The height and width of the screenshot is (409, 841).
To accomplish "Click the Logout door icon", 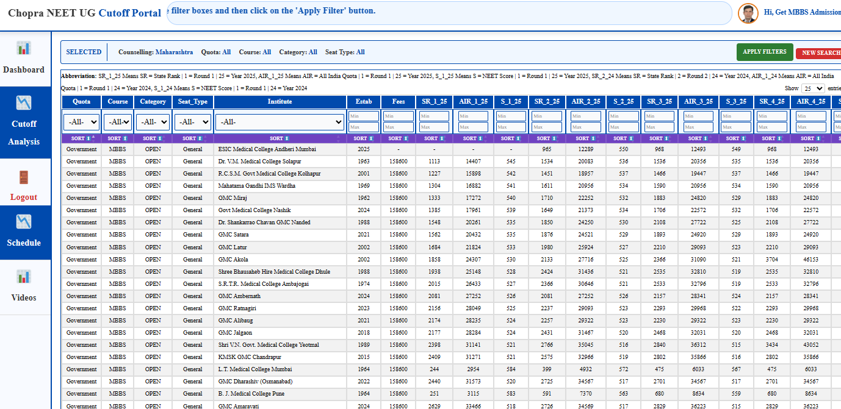I will tap(24, 177).
